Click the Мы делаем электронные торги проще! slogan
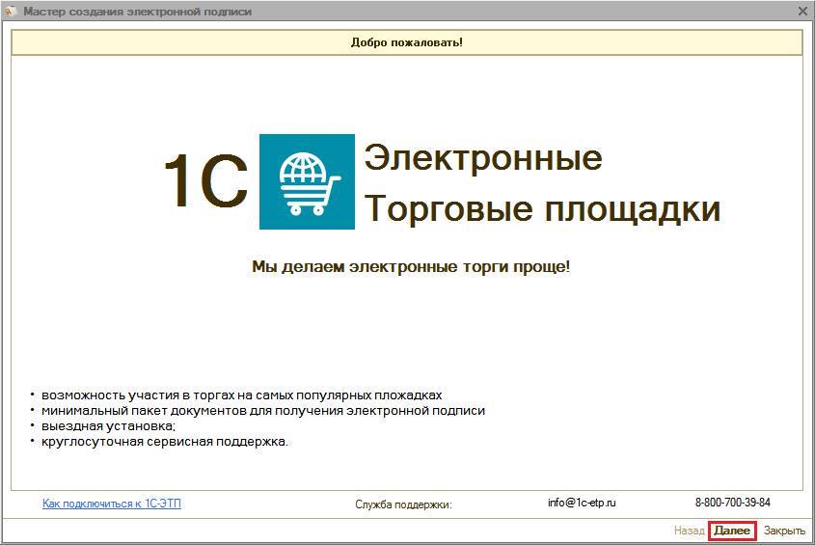 [411, 267]
